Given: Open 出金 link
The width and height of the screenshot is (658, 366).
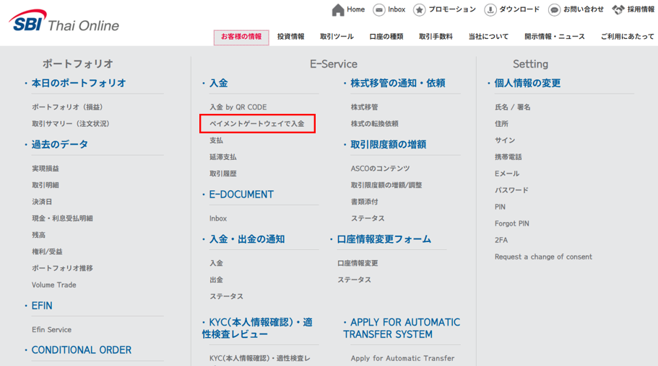Looking at the screenshot, I should [217, 280].
